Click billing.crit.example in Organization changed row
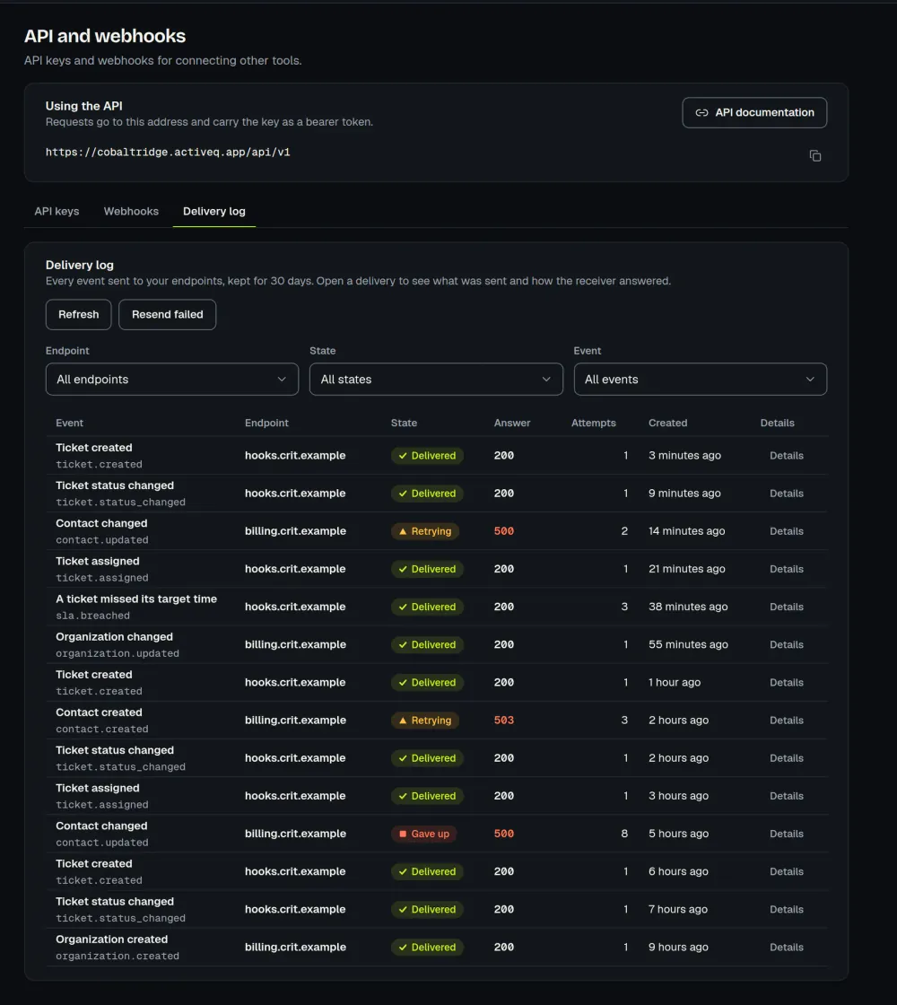Screen dimensions: 897x1005 pyautogui.click(x=295, y=645)
